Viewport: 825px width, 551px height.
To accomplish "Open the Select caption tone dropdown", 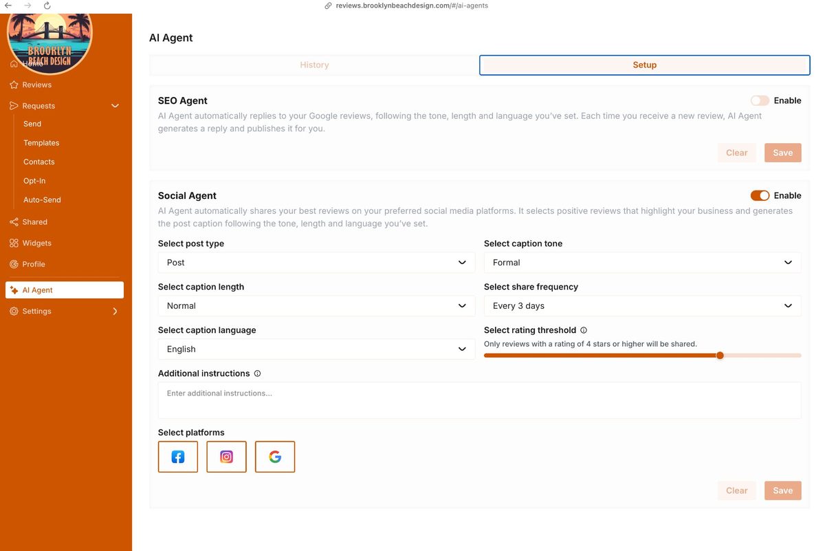I will pyautogui.click(x=642, y=263).
